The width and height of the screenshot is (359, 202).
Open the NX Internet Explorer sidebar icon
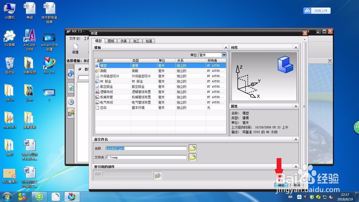pyautogui.click(x=71, y=74)
